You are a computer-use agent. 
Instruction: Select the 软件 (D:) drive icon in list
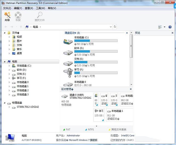coord(68,53)
